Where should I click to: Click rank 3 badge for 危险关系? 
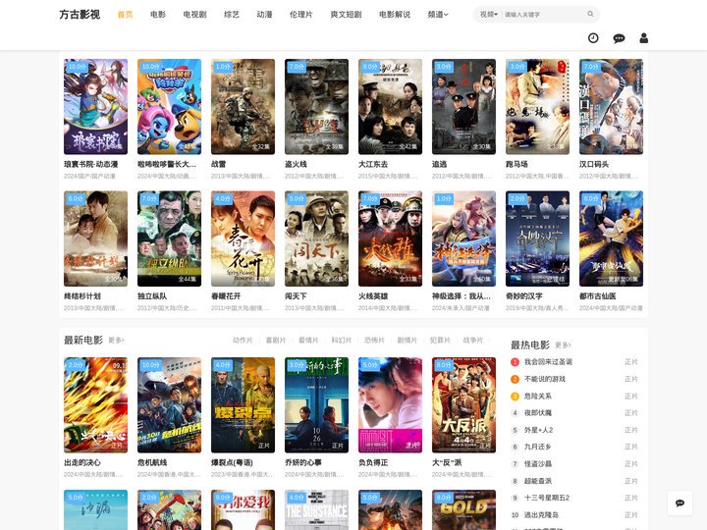click(x=515, y=397)
